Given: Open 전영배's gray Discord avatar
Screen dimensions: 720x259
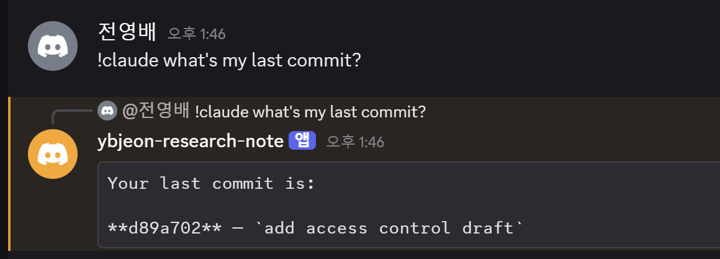Looking at the screenshot, I should (x=53, y=46).
